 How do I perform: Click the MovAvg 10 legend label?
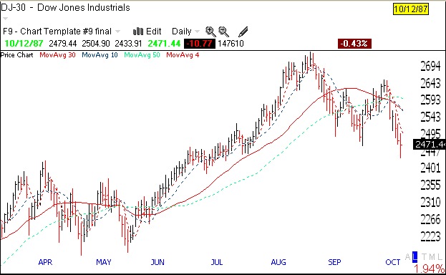pyautogui.click(x=100, y=55)
